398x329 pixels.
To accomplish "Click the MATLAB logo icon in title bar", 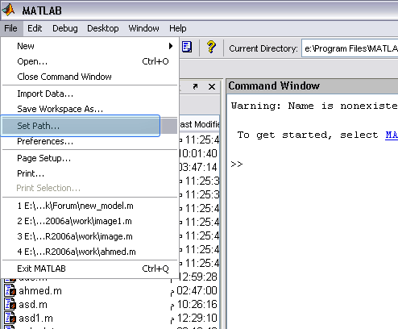I will tap(9, 10).
